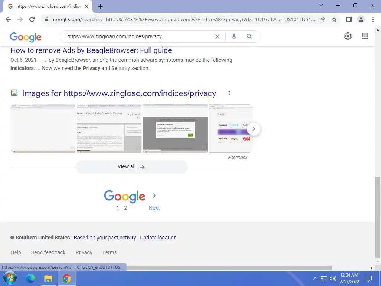
Task: Start voice search with microphone icon
Action: point(234,36)
